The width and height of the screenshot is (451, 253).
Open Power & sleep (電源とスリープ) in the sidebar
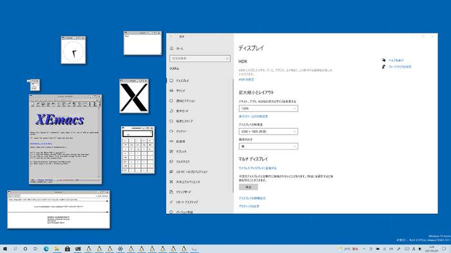point(184,121)
